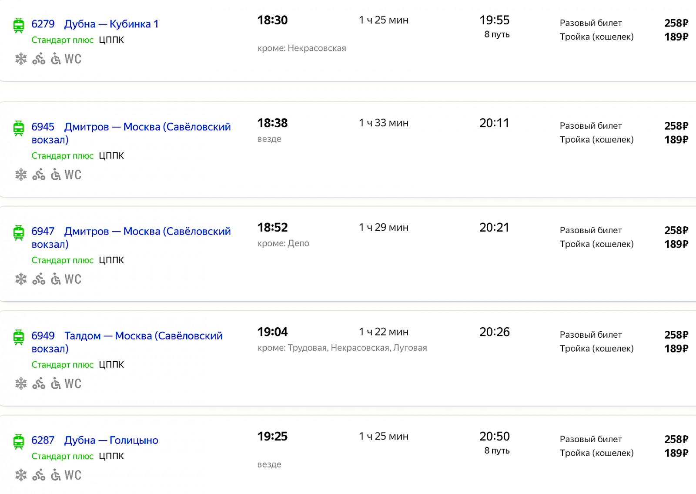The width and height of the screenshot is (696, 494).
Task: Open the Талдом — Москва (Савёловский вокзал) link
Action: click(x=127, y=342)
